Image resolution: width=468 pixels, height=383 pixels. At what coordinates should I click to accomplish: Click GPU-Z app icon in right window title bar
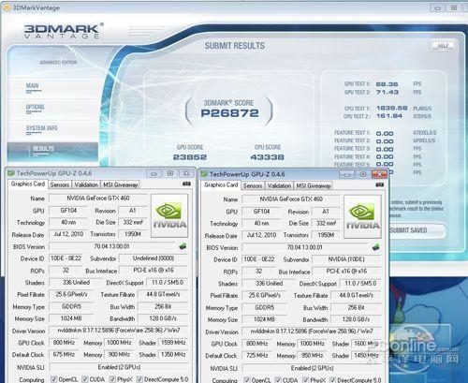pyautogui.click(x=204, y=174)
